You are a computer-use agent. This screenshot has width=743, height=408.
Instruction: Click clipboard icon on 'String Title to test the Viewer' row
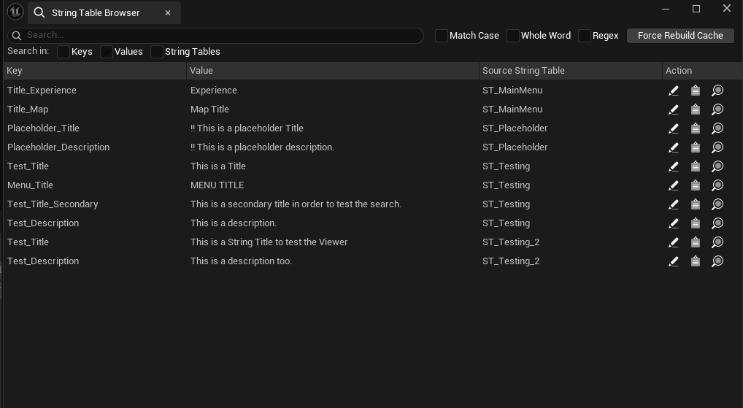point(695,242)
